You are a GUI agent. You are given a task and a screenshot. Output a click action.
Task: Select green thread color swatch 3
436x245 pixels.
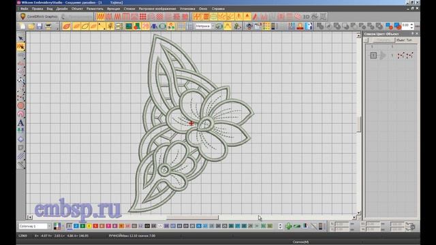point(82,226)
